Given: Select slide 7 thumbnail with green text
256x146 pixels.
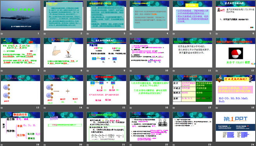Looking at the screenshot, I should pyautogui.click(x=21, y=53).
